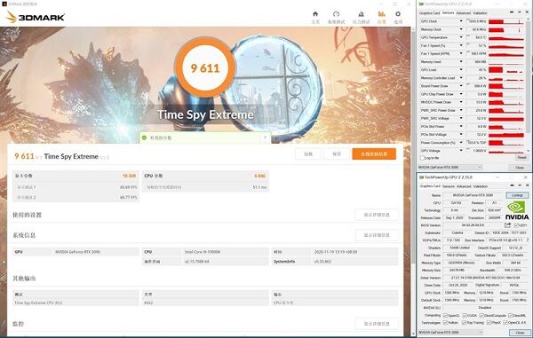Open the GPU Clock sensor dropdown arrow
Image resolution: width=533 pixels, height=338 pixels.
point(461,21)
